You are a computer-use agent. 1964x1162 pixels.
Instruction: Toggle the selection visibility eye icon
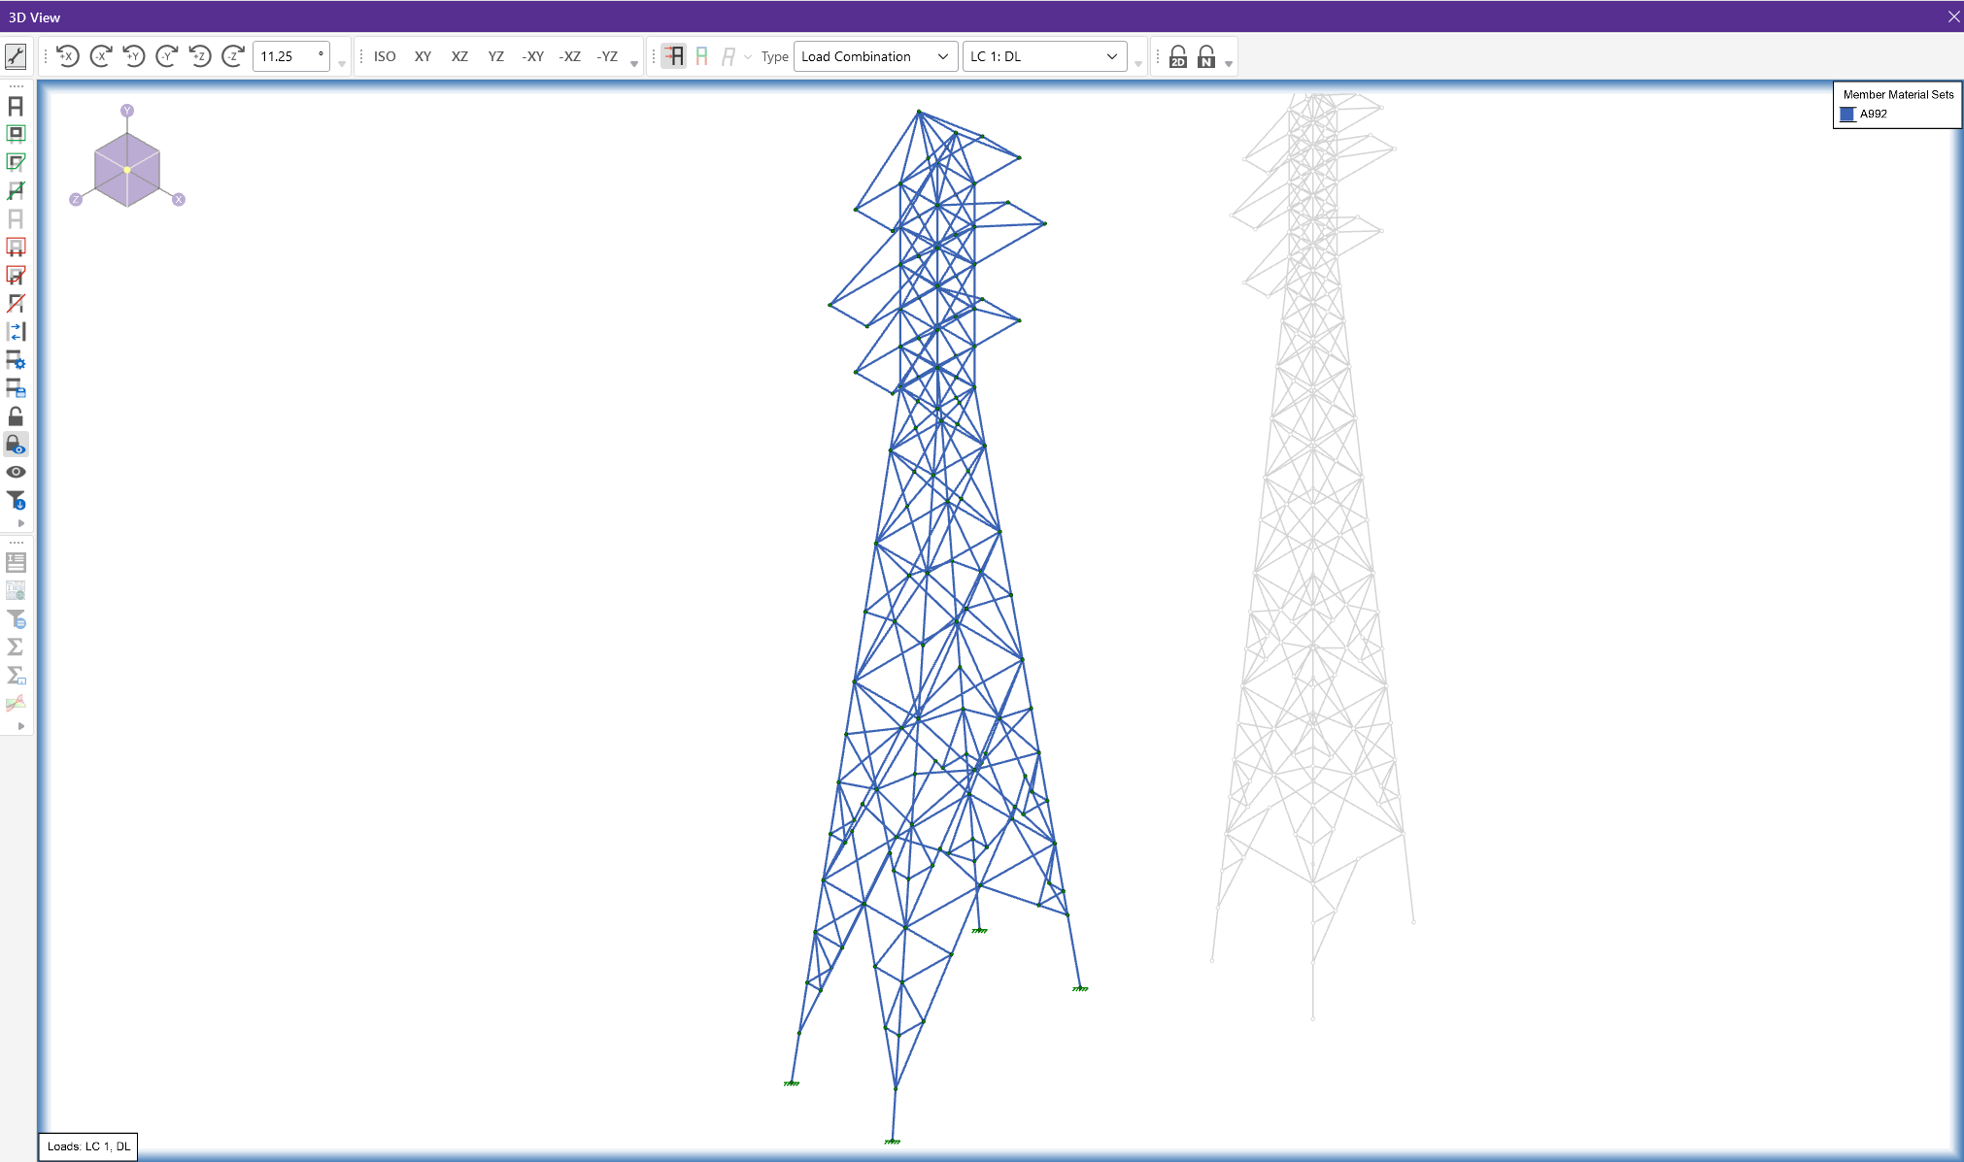[16, 471]
